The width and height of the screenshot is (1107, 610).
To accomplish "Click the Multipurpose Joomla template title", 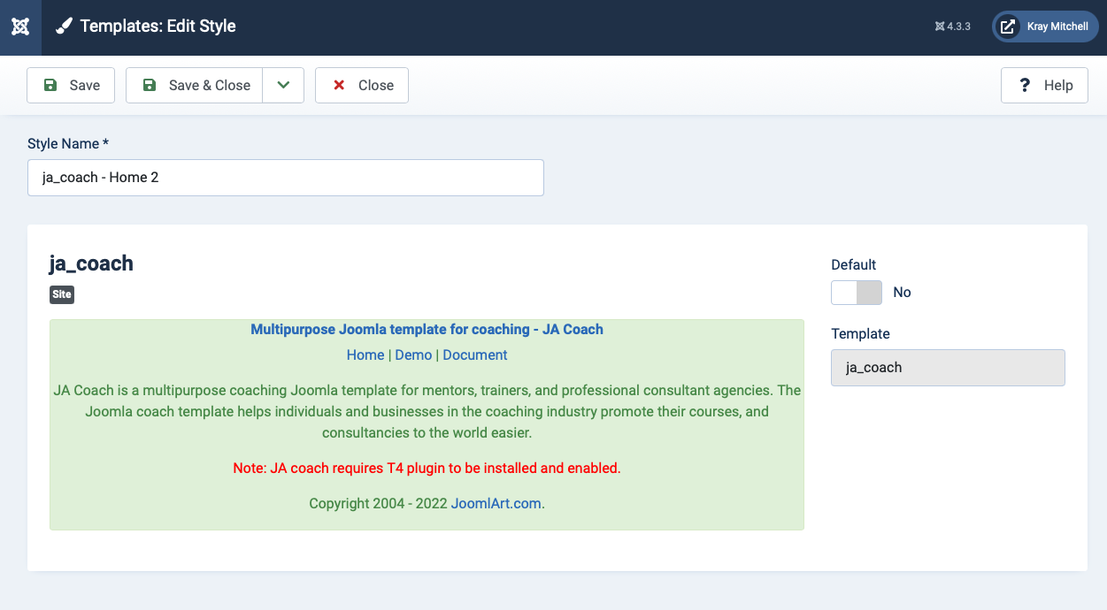I will click(x=427, y=330).
